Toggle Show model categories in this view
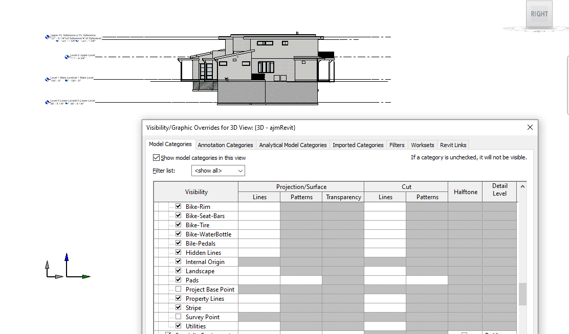 coord(157,158)
